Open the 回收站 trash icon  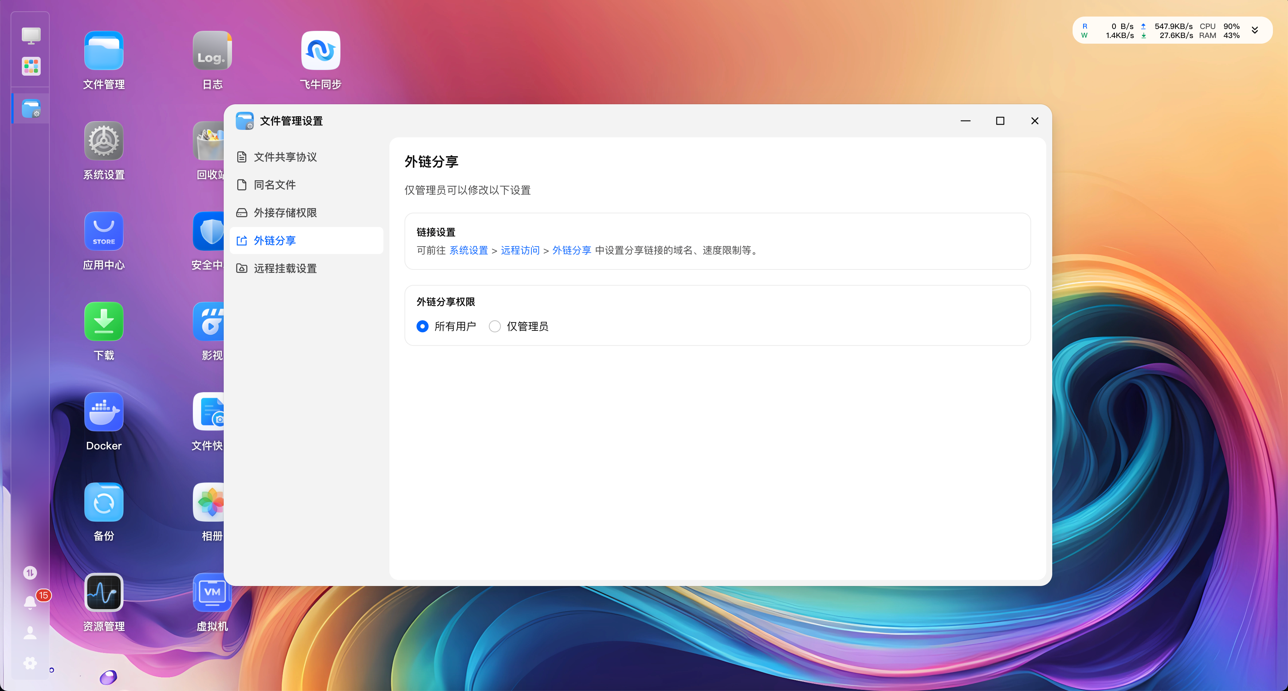point(209,141)
